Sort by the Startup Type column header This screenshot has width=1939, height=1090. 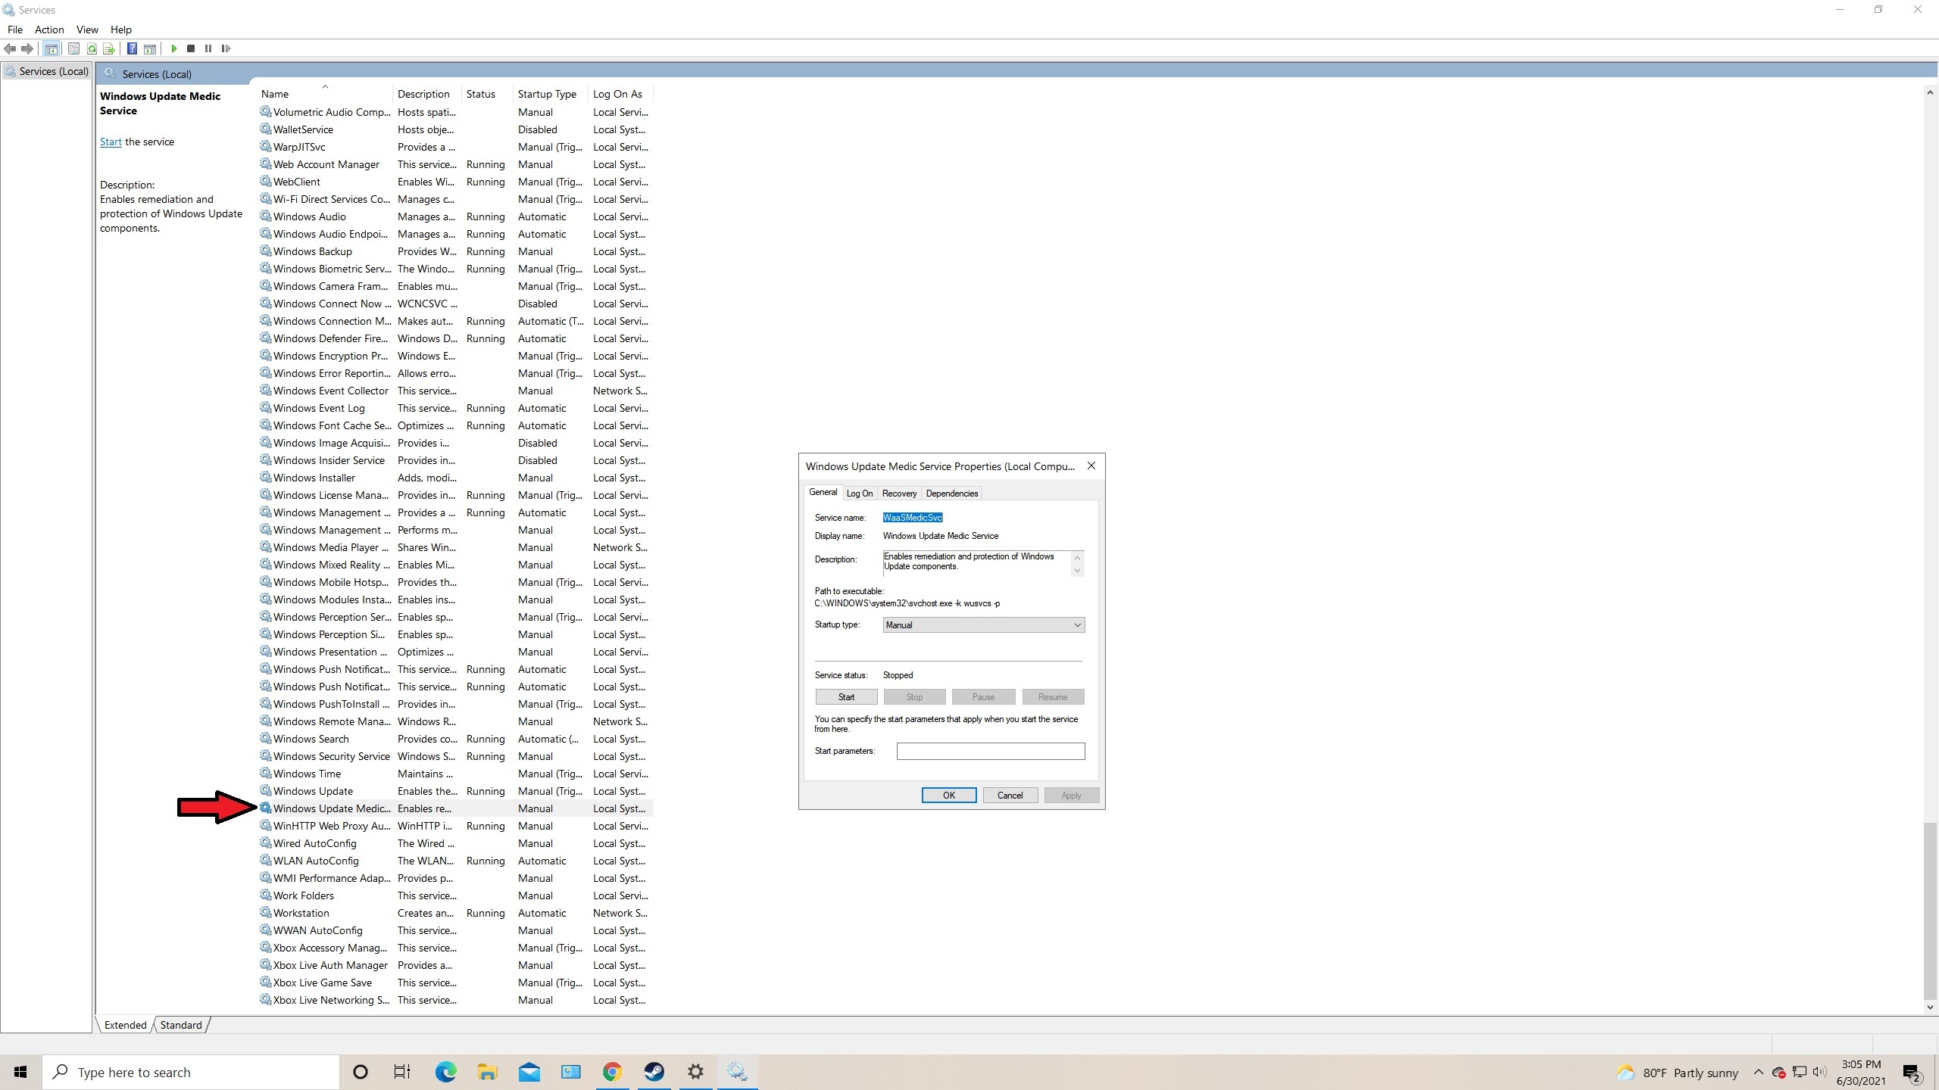pos(551,94)
